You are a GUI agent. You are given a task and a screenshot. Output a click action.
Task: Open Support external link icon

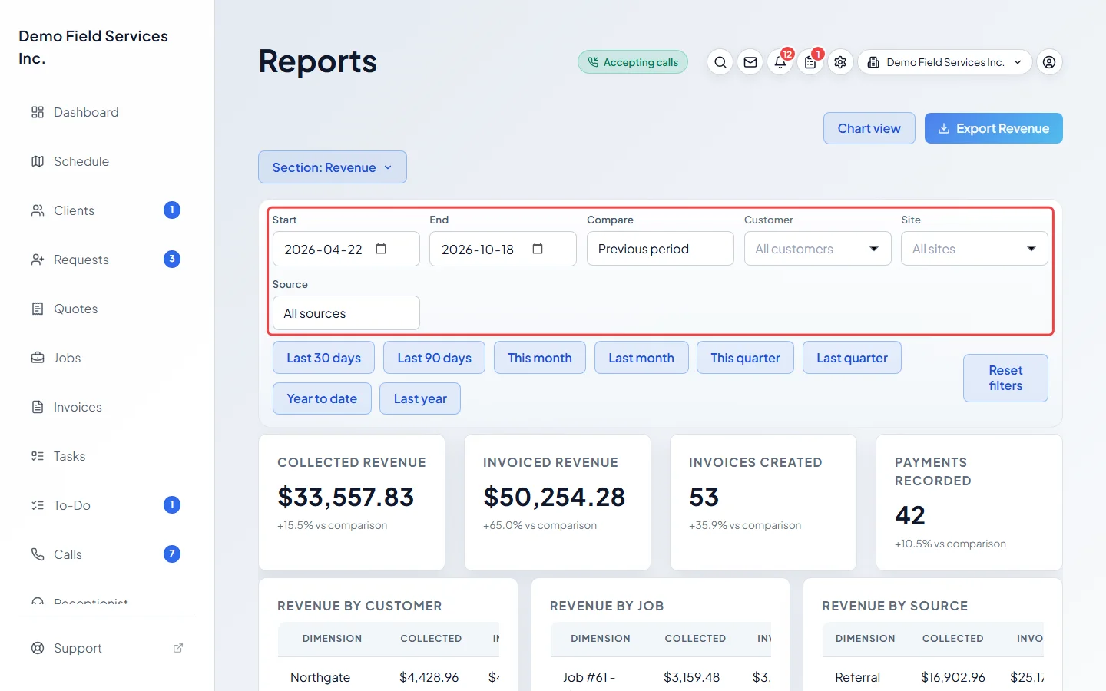click(178, 648)
